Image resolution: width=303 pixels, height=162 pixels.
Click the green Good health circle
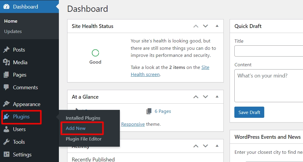(95, 53)
